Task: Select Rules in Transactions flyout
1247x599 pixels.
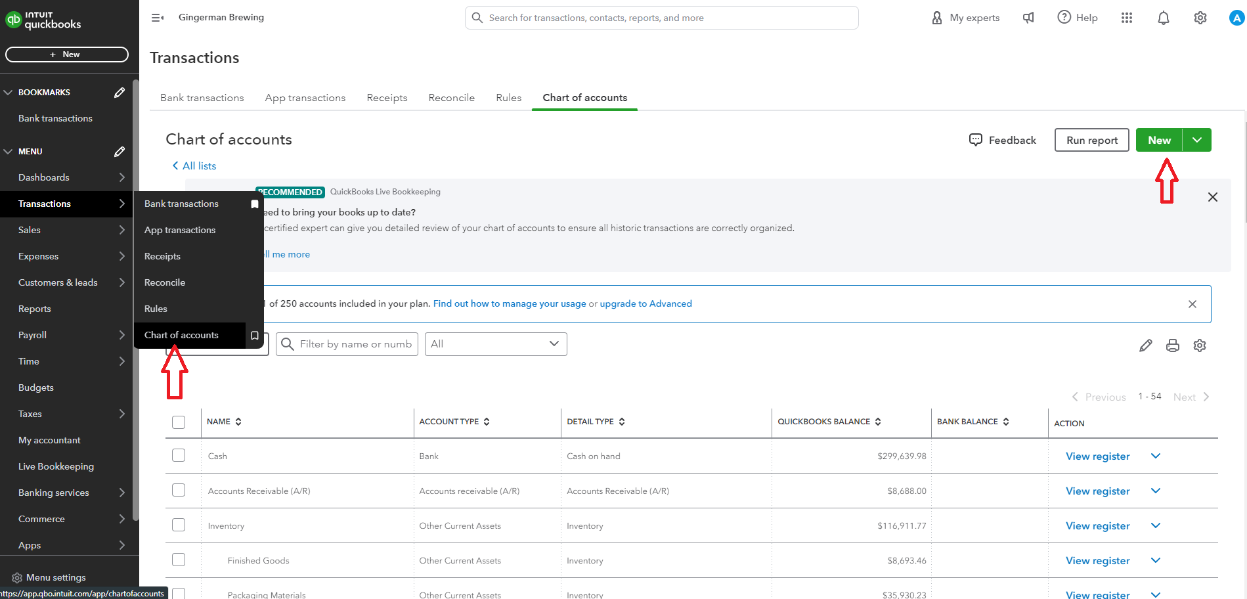Action: click(x=156, y=309)
